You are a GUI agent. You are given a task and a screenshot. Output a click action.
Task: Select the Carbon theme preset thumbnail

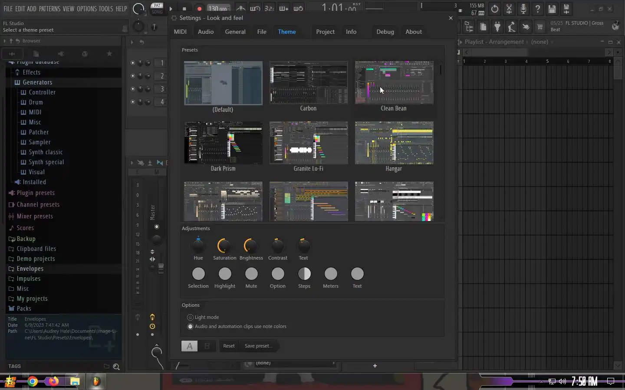309,83
